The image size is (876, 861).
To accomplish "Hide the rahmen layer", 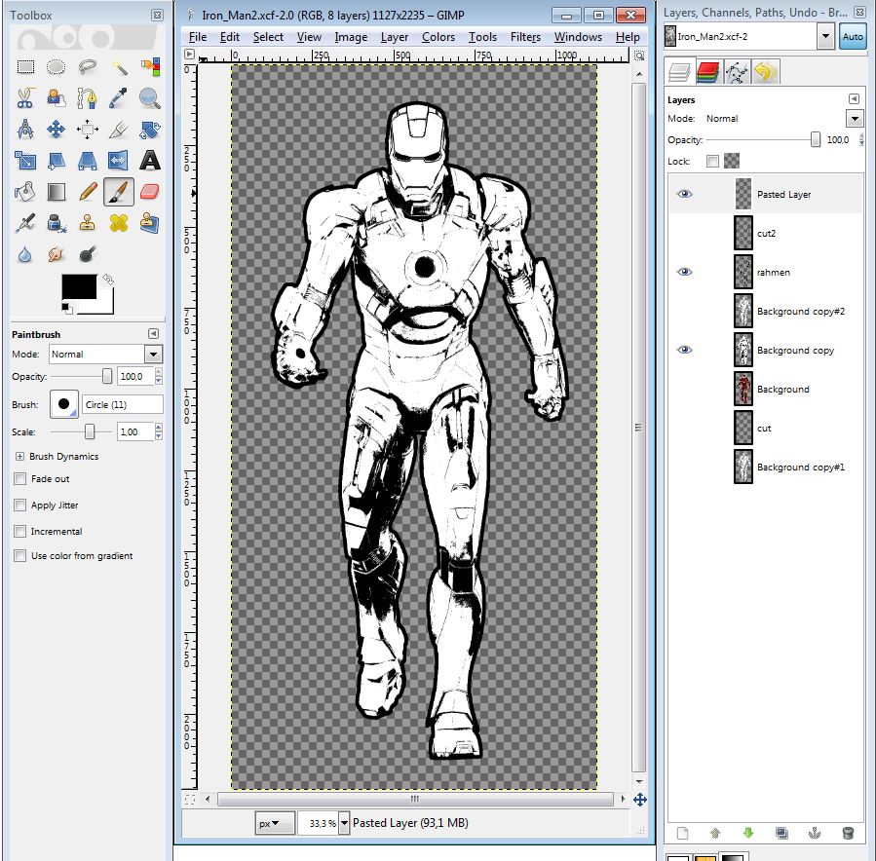I will [x=684, y=272].
